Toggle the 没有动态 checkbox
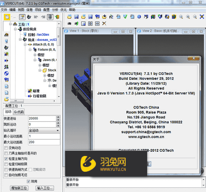Image resolution: width=206 pixels, height=192 pixels. (x=6, y=148)
